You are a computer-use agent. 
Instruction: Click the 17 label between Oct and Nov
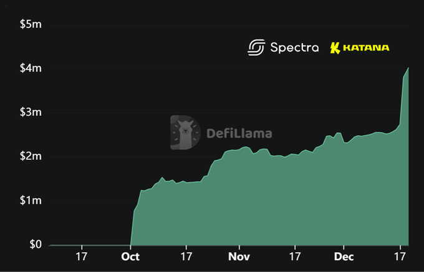[x=186, y=256]
